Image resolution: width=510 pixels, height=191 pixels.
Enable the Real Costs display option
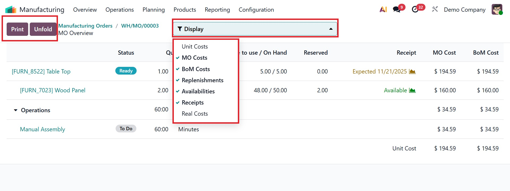(x=195, y=114)
